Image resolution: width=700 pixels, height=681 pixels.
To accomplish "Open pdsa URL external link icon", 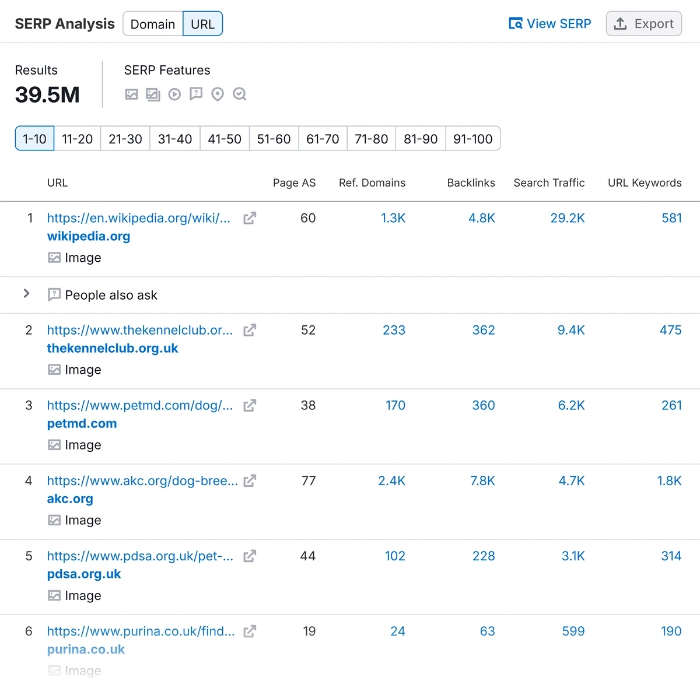I will (x=250, y=556).
